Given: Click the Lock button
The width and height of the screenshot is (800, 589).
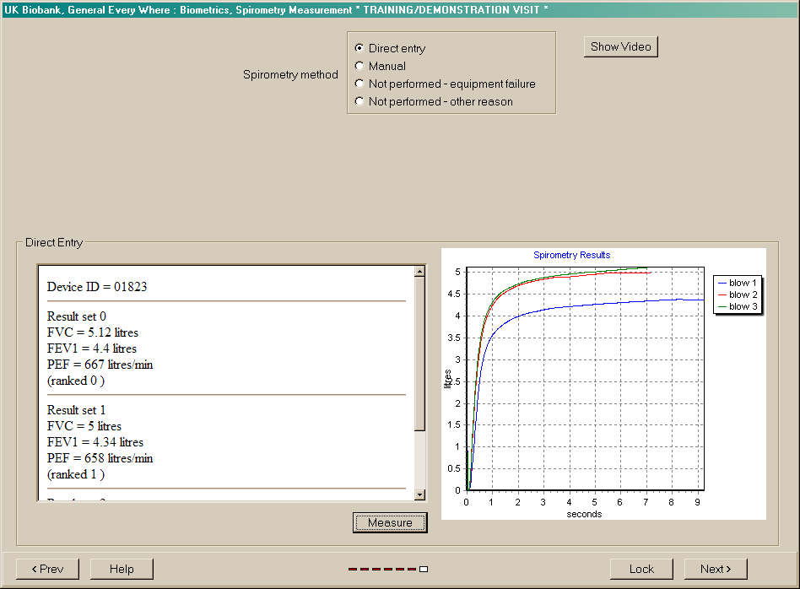Looking at the screenshot, I should pyautogui.click(x=641, y=569).
